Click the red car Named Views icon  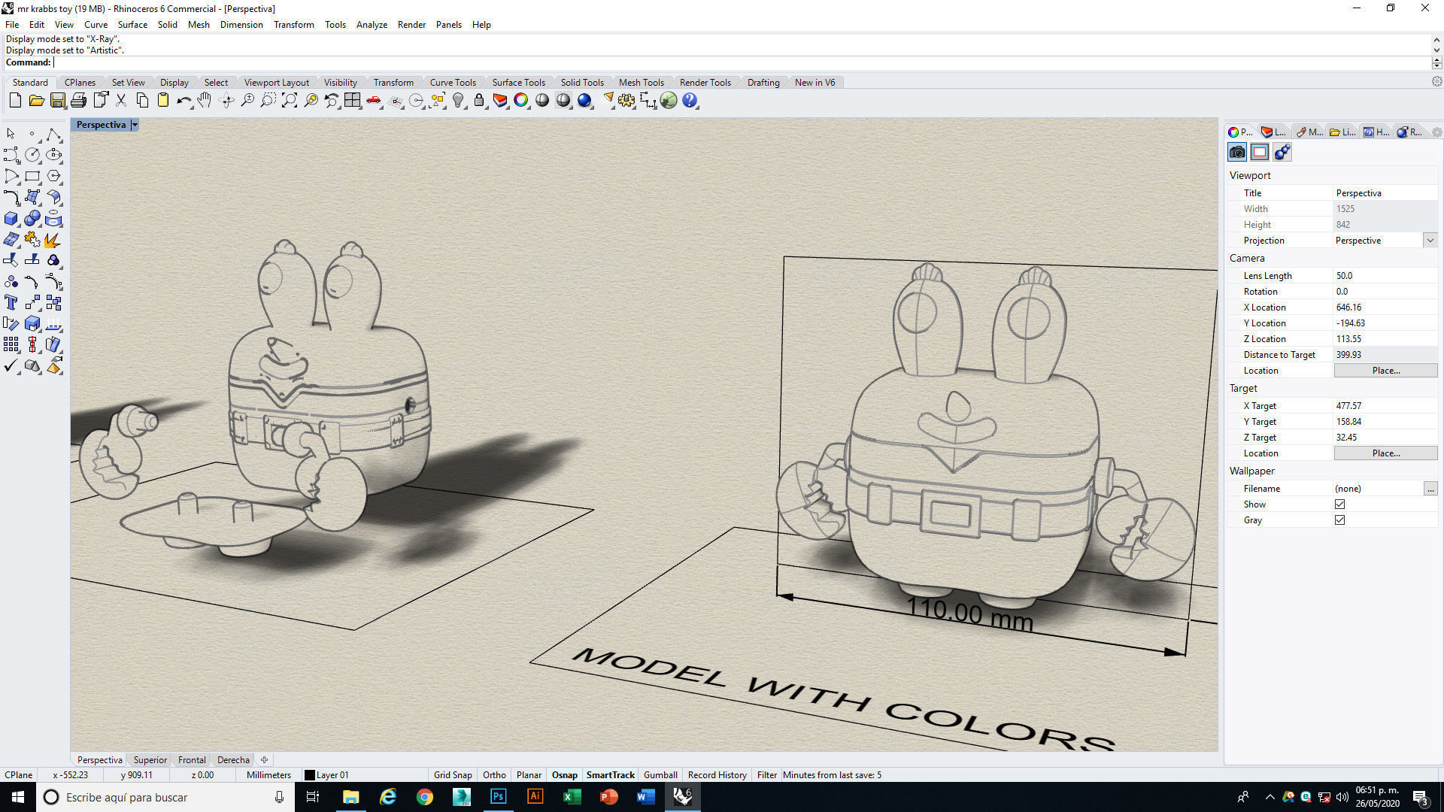[x=374, y=100]
